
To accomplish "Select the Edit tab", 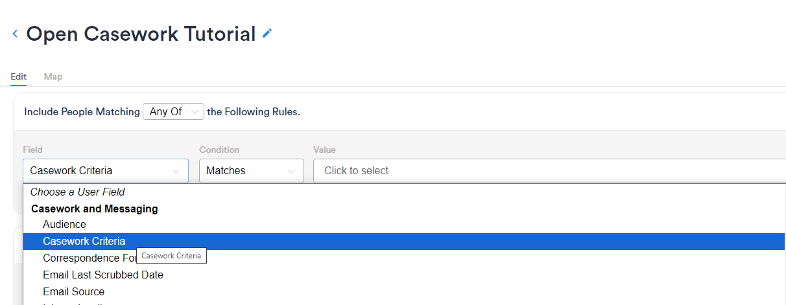I will click(18, 76).
